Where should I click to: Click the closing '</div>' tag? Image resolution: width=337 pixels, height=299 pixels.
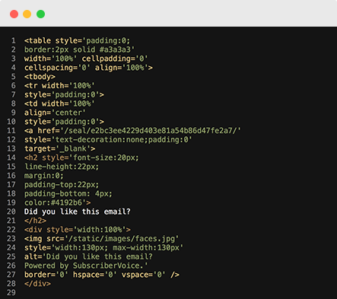(x=37, y=284)
